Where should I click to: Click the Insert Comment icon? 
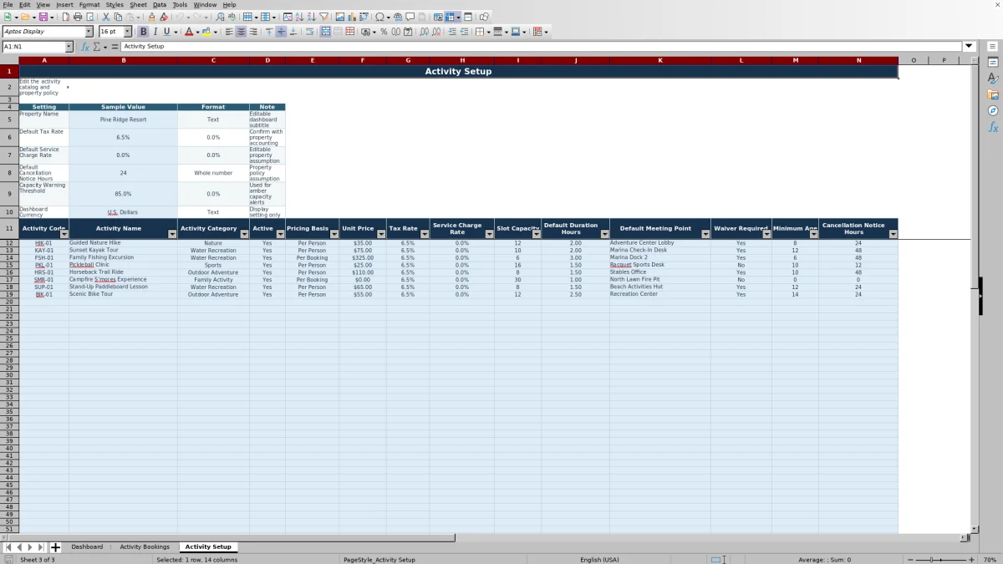(x=410, y=17)
